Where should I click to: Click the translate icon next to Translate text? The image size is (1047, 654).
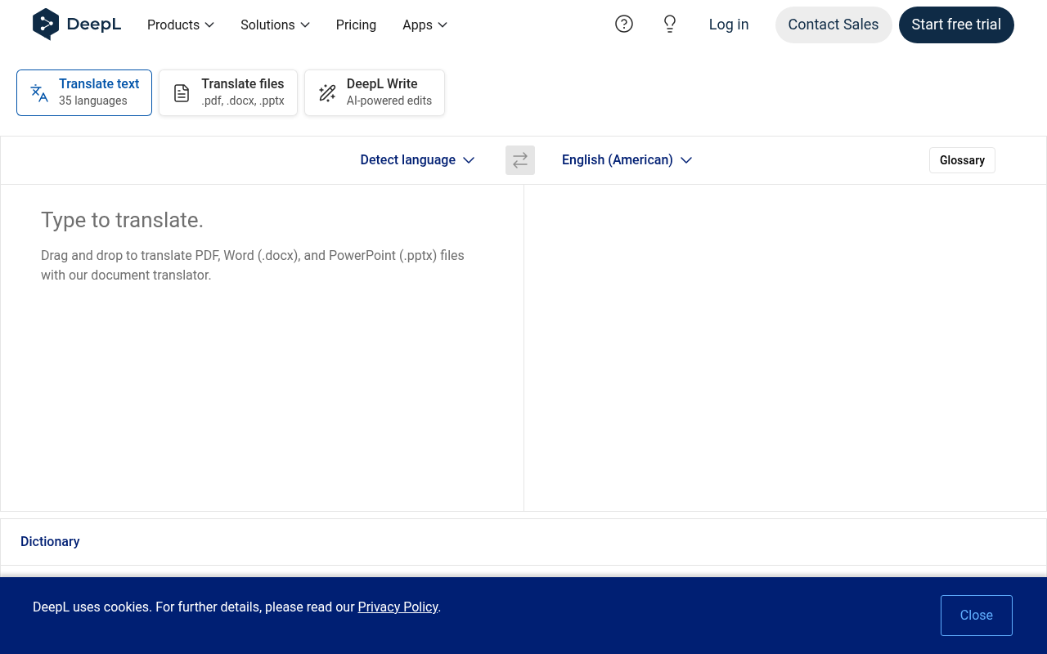tap(38, 92)
